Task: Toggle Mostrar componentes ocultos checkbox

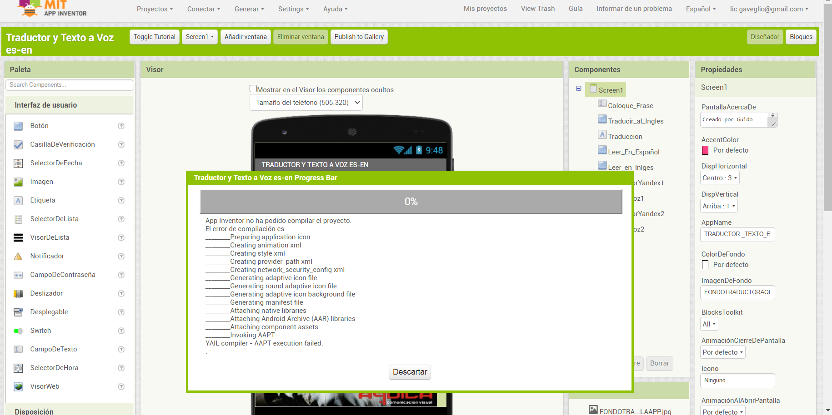Action: point(253,89)
